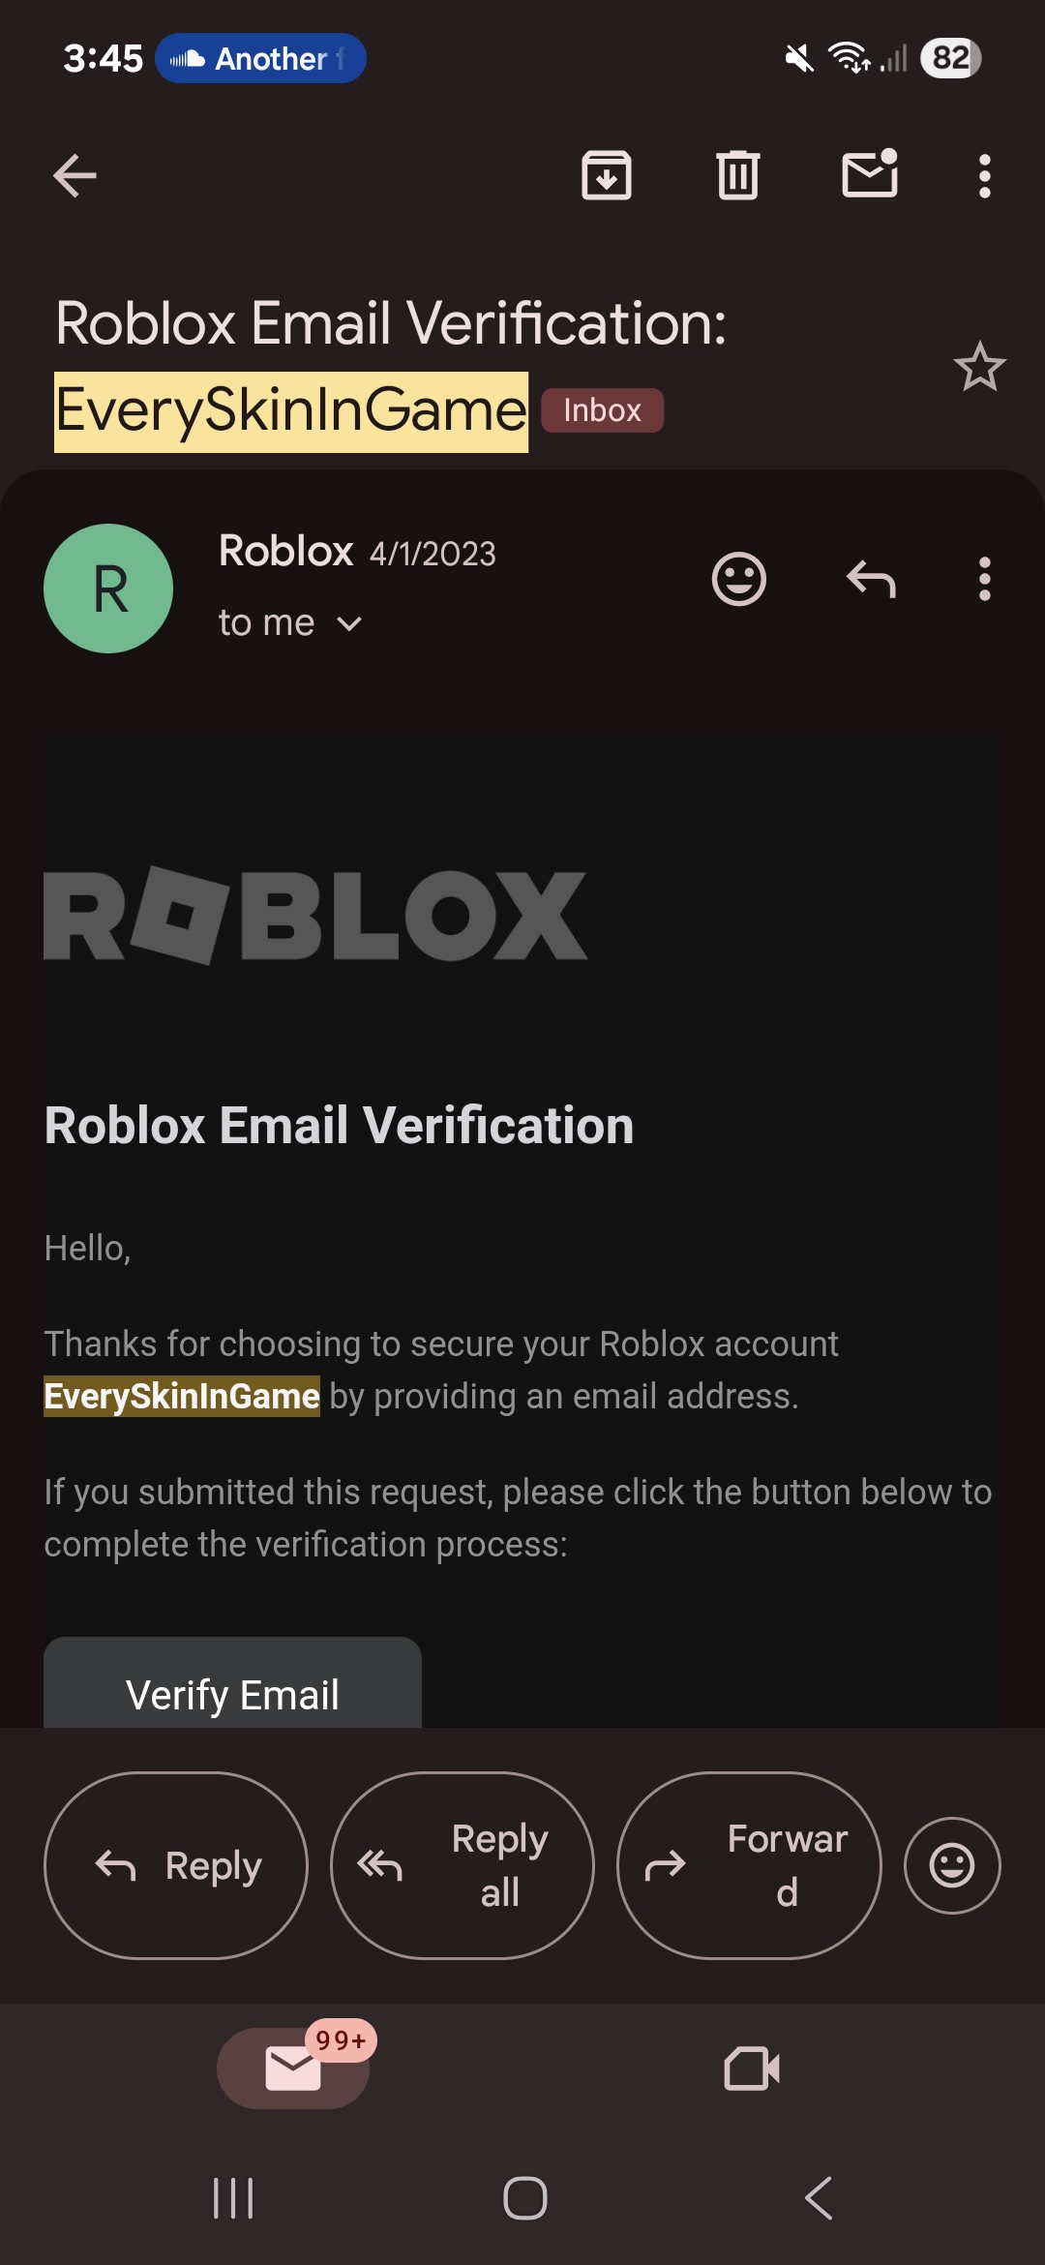Image resolution: width=1045 pixels, height=2265 pixels.
Task: Open Android recent apps button
Action: pyautogui.click(x=233, y=2198)
